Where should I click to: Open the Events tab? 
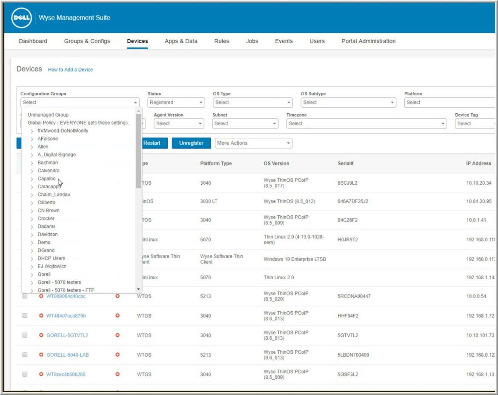pyautogui.click(x=284, y=41)
